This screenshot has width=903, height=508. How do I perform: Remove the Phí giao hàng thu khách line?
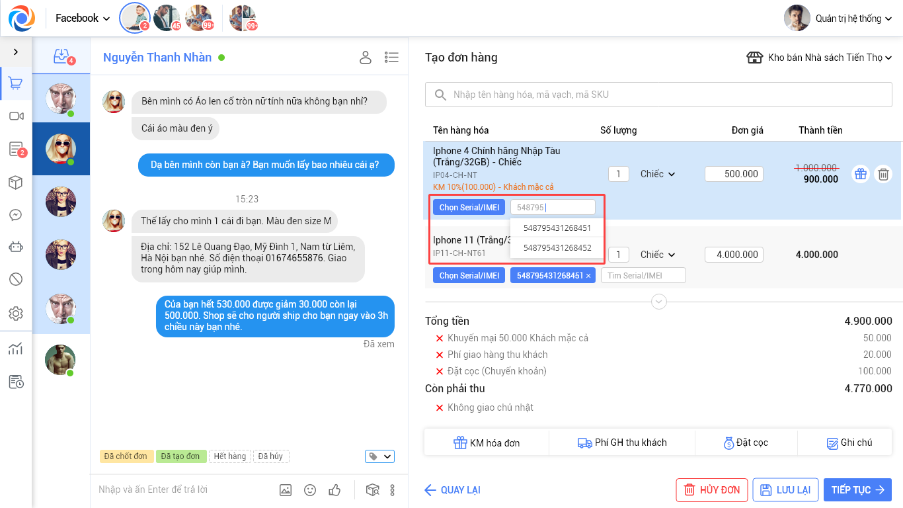click(x=440, y=355)
